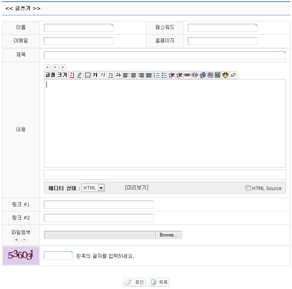Insert an emoticon with the smiley icon

point(225,75)
